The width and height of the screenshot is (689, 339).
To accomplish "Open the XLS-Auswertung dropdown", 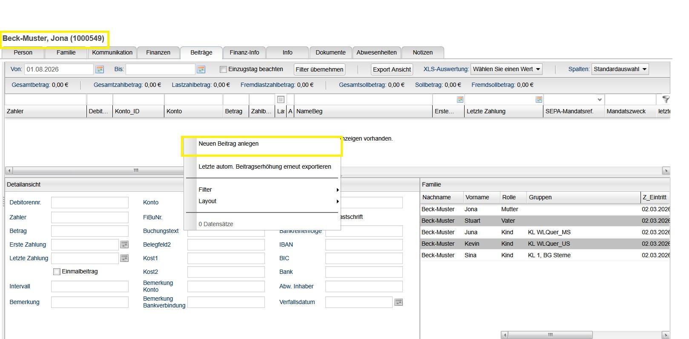I will tap(506, 69).
